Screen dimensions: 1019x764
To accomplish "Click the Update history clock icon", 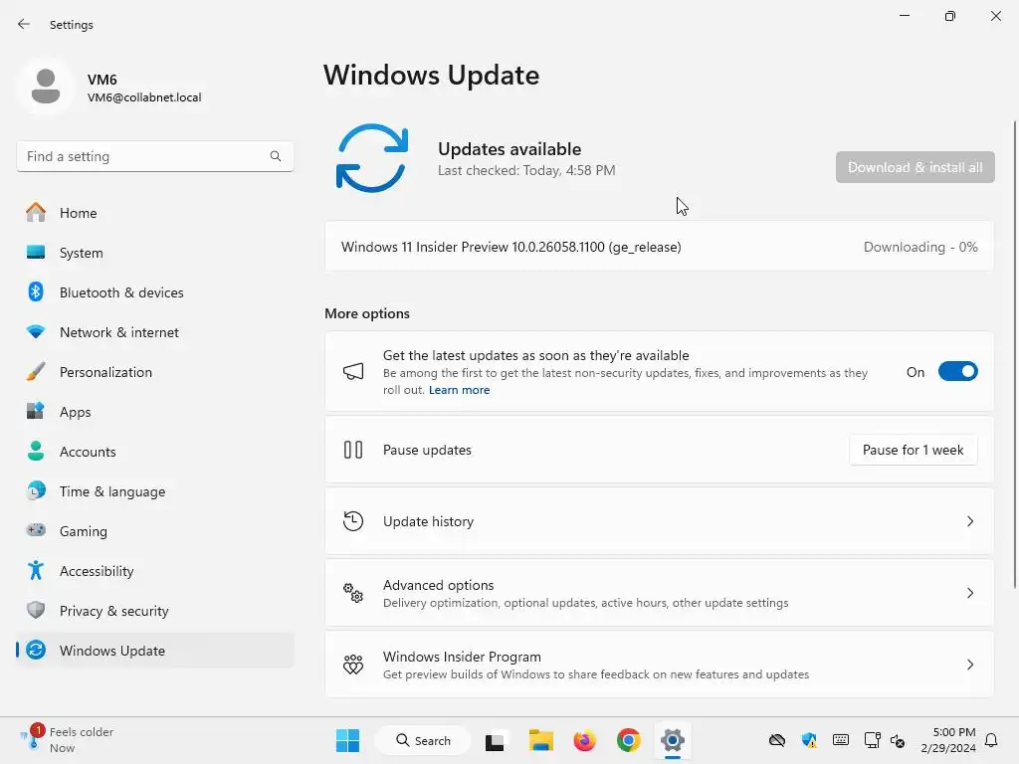I will click(x=353, y=521).
